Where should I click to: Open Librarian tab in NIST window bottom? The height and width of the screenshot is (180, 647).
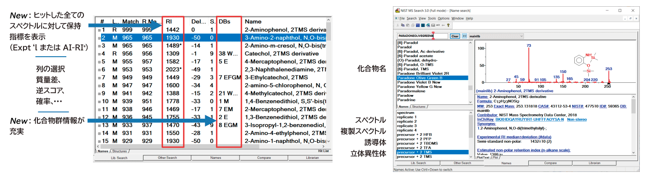(594, 163)
